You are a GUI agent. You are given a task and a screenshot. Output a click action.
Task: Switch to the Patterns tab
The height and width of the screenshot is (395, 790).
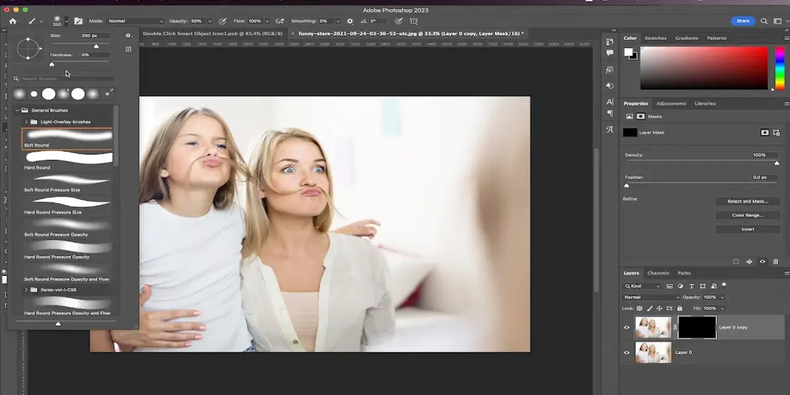tap(717, 38)
